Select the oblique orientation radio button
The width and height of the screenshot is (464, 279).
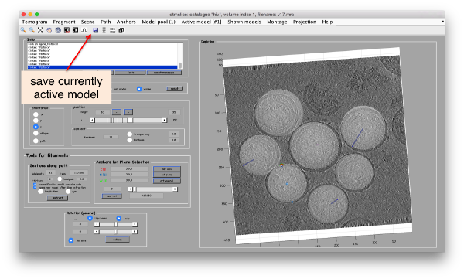pyautogui.click(x=36, y=134)
